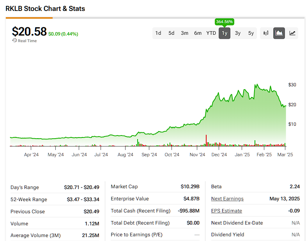306x241 pixels.
Task: Click the Market Cap value $10.29B
Action: coord(190,186)
